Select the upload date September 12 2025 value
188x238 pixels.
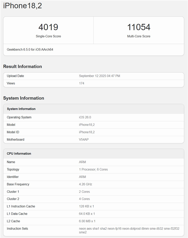(x=99, y=76)
